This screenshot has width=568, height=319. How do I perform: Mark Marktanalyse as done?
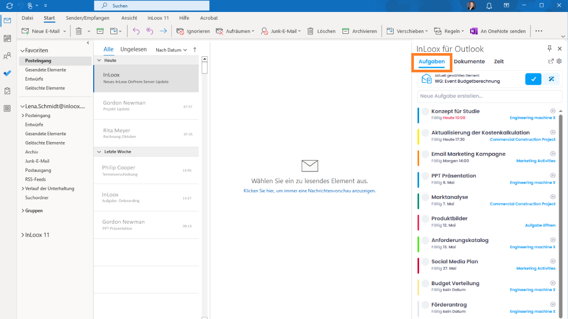pos(425,197)
